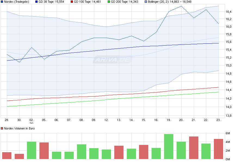
Task: Click the green GD 200 Tage legend swatch
Action: pos(109,2)
